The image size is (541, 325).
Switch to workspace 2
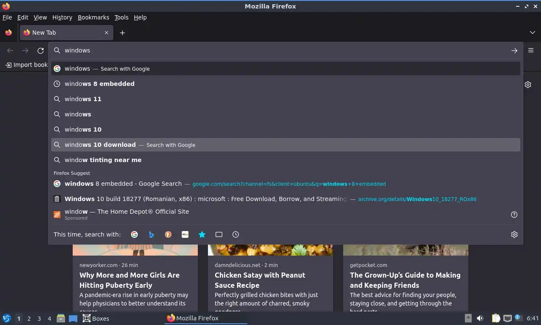click(29, 319)
